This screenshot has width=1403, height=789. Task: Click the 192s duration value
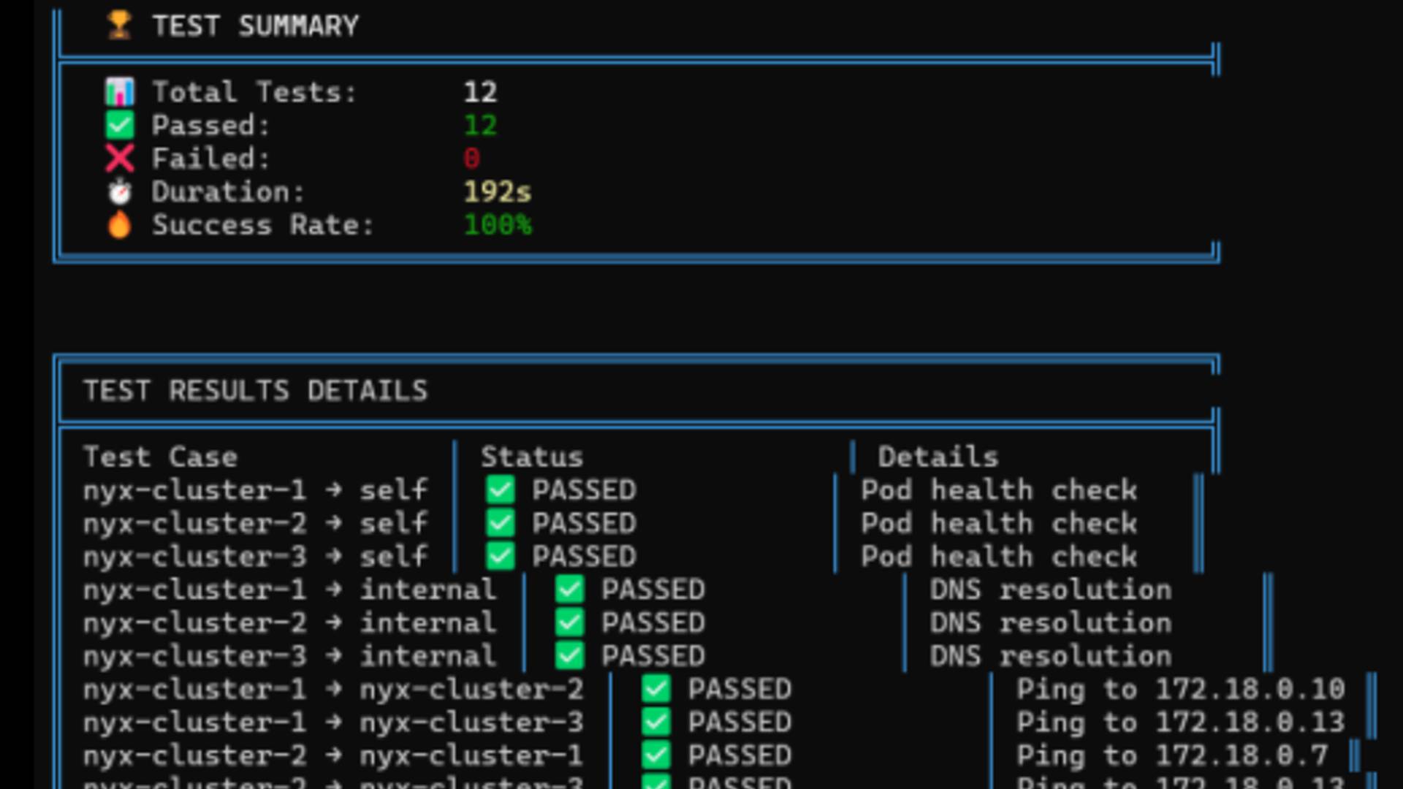[498, 192]
